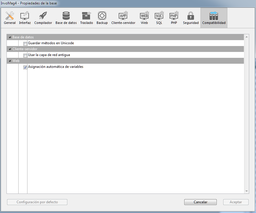Open the Interfaz monitor icon
The height and width of the screenshot is (213, 256).
25,16
